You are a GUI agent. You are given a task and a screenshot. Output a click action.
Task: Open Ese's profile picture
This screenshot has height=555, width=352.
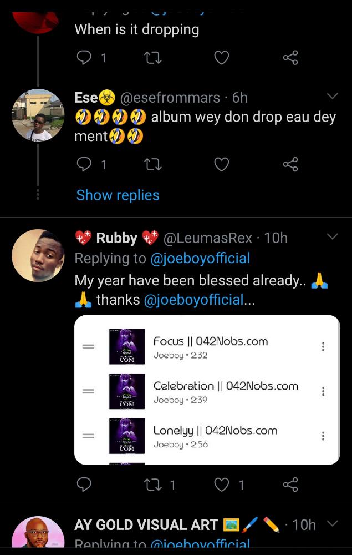(38, 115)
